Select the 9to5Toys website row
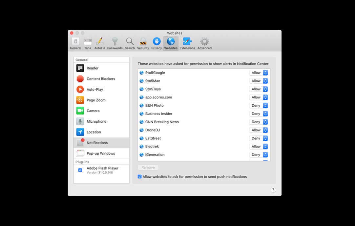Screen dimensions: 355x226 [204, 89]
